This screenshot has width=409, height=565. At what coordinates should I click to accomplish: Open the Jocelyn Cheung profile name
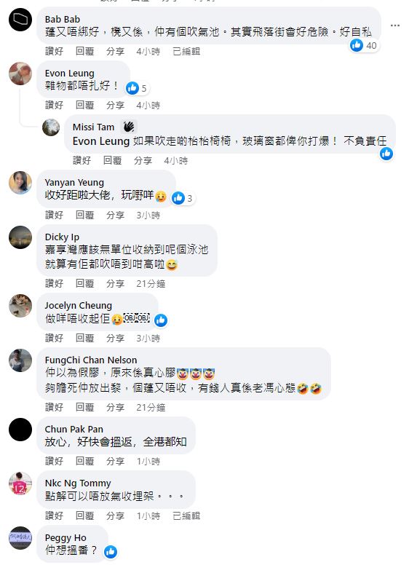[x=78, y=306]
